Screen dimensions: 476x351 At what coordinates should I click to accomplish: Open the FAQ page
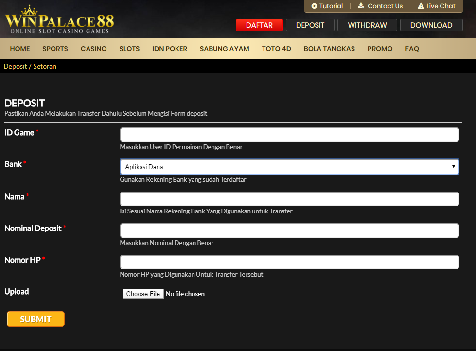coord(412,49)
